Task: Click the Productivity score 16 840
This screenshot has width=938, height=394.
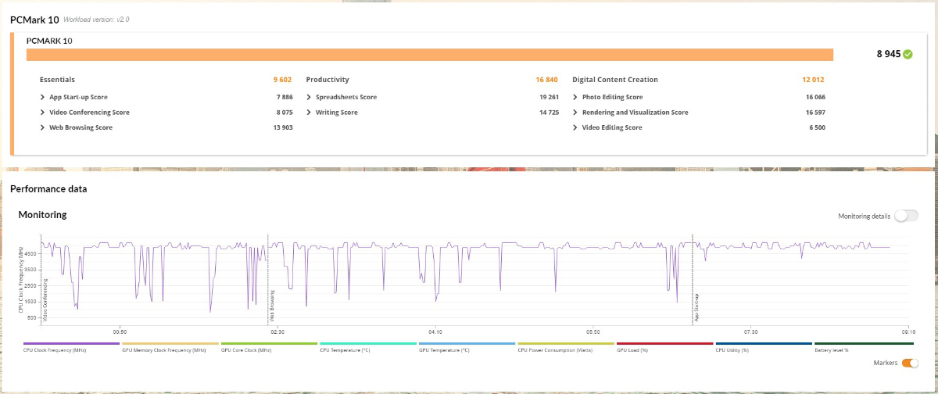Action: [547, 80]
